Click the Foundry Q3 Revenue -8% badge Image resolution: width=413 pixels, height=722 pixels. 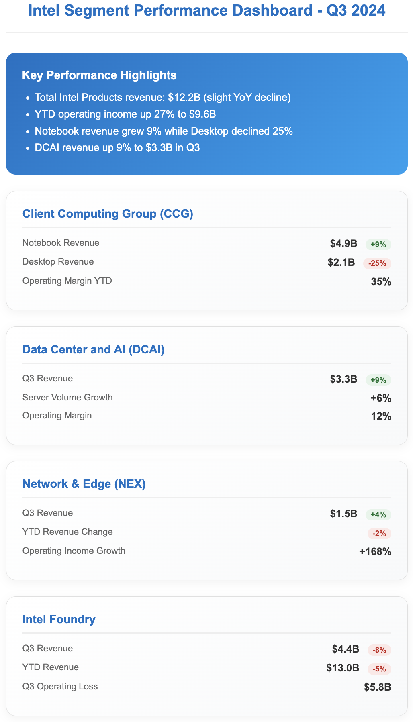coord(379,650)
